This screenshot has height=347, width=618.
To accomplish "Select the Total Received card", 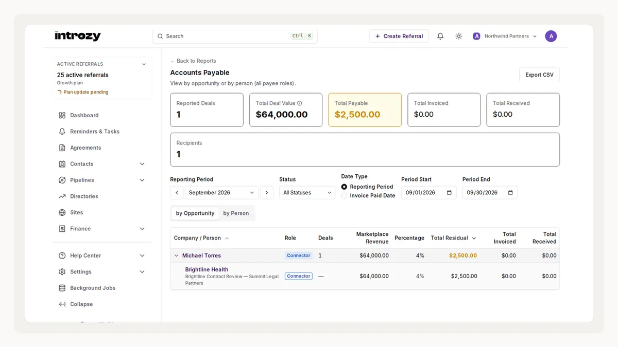I will [x=523, y=109].
